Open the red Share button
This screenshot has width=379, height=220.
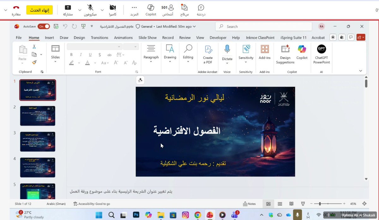tap(361, 37)
